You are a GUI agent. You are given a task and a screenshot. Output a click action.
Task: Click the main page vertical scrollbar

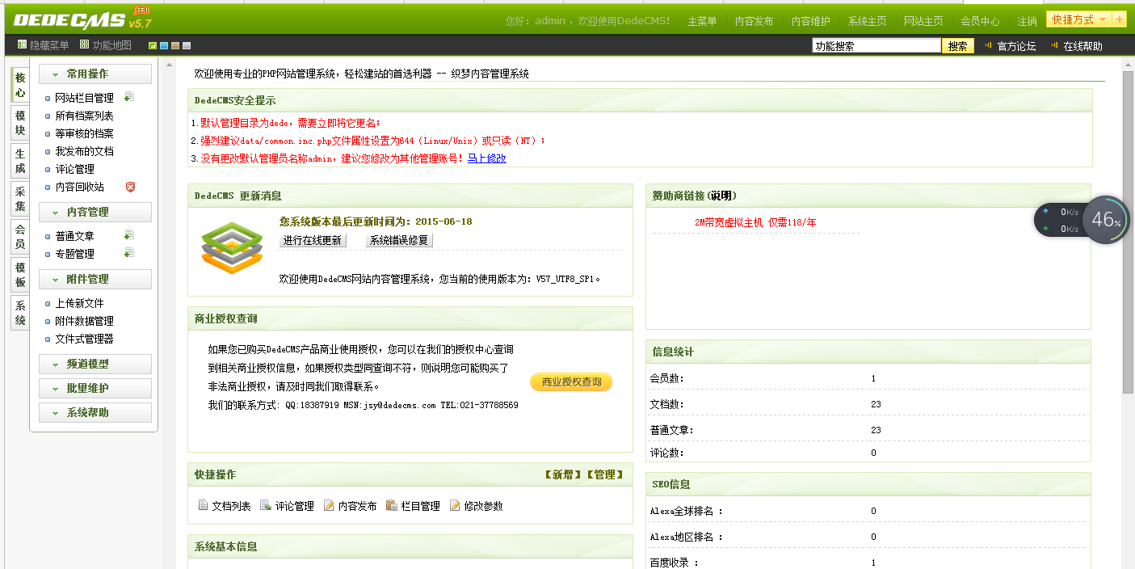coord(1128,232)
